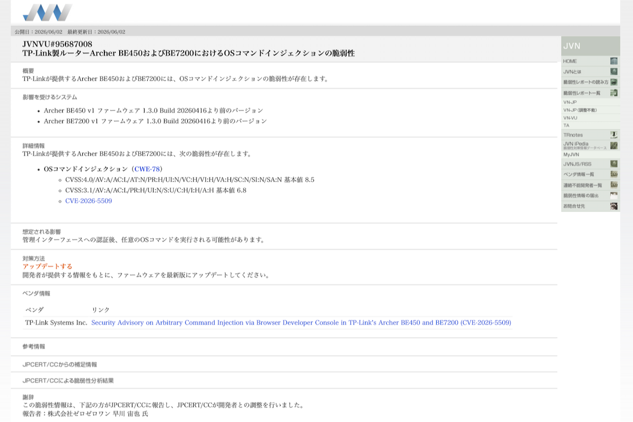Click the 連絡不能開発者一覧 icon
Screen dimensions: 633x422
tap(614, 185)
